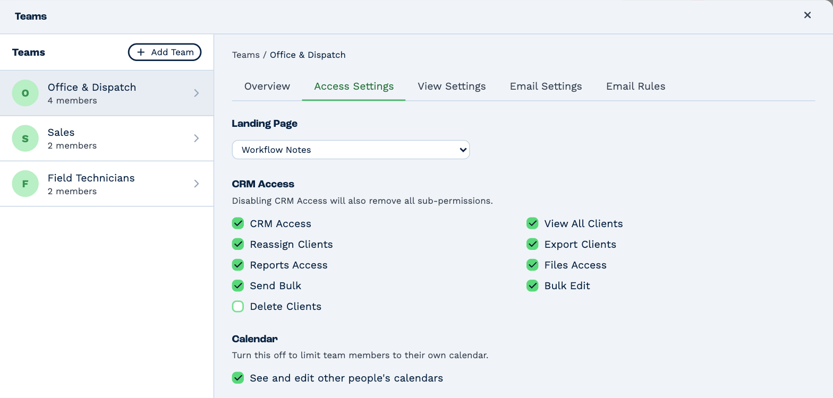Expand the Field Technicians team chevron
This screenshot has width=833, height=398.
tap(197, 184)
